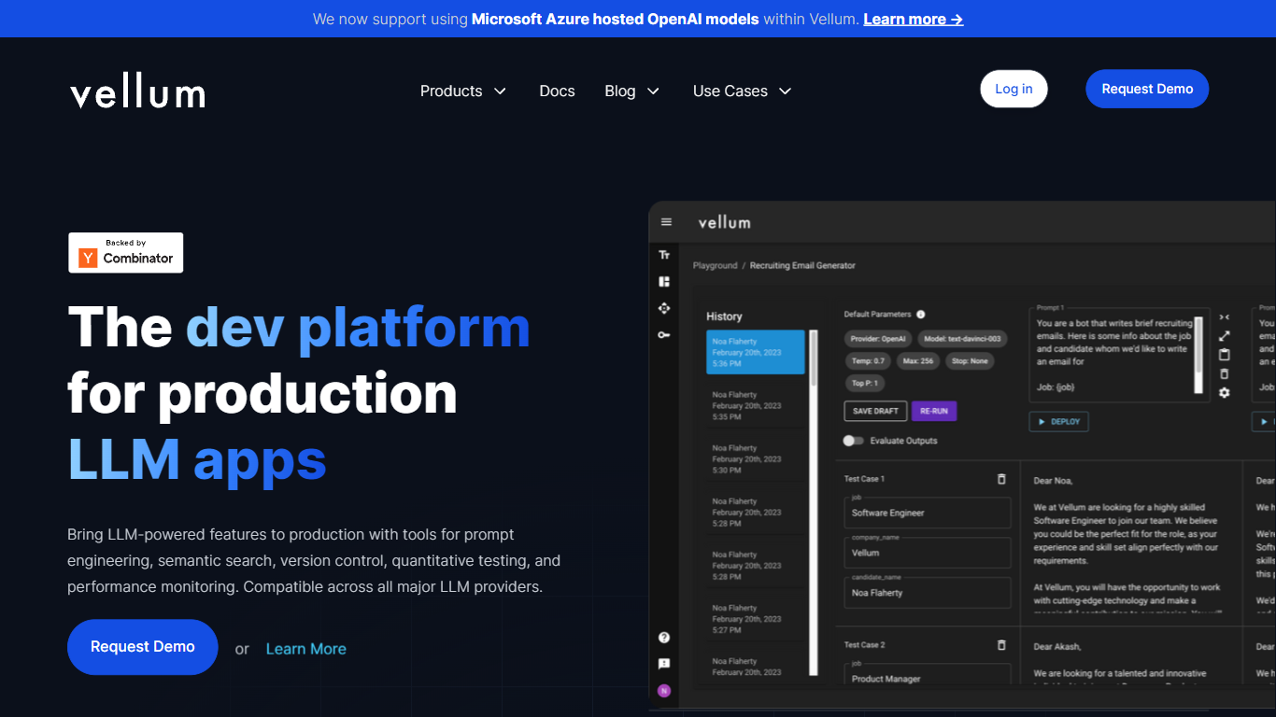Click DEPLOY under Prompt 1
Image resolution: width=1276 pixels, height=717 pixels.
tap(1058, 422)
